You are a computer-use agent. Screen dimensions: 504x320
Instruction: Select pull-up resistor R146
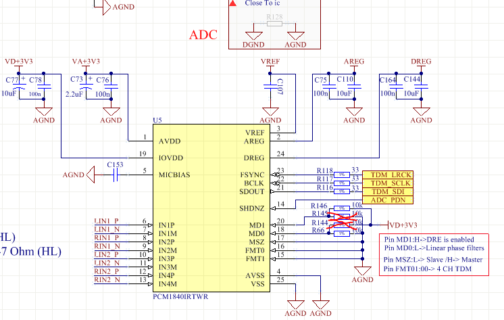tap(342, 208)
